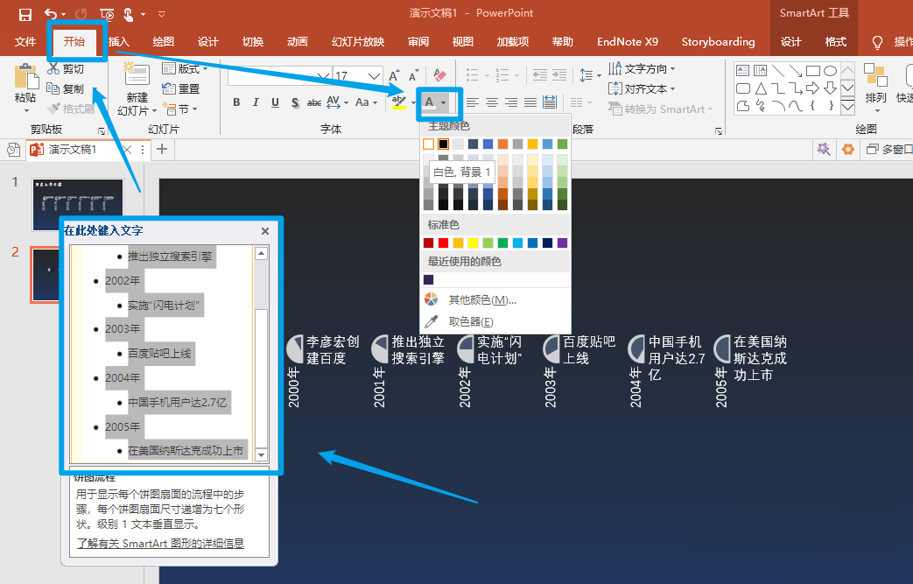Choose standard red color swatch
This screenshot has width=913, height=584.
(443, 243)
